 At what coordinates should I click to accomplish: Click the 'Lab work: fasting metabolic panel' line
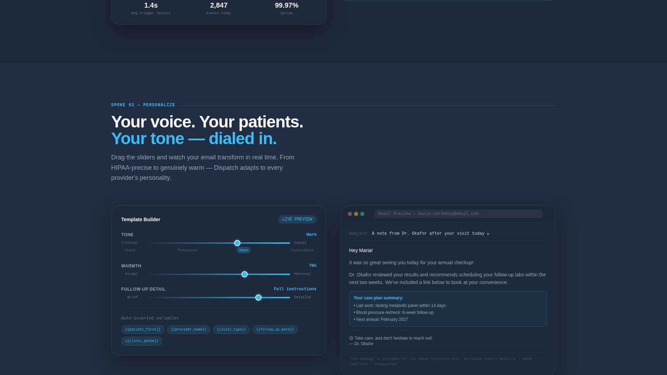click(400, 306)
